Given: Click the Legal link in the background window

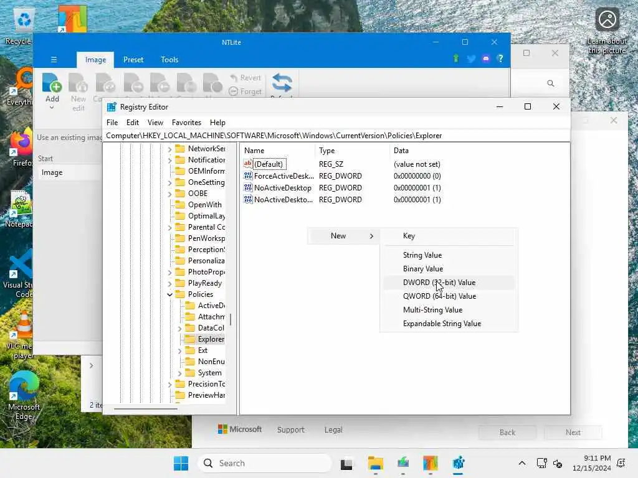Looking at the screenshot, I should pyautogui.click(x=333, y=429).
